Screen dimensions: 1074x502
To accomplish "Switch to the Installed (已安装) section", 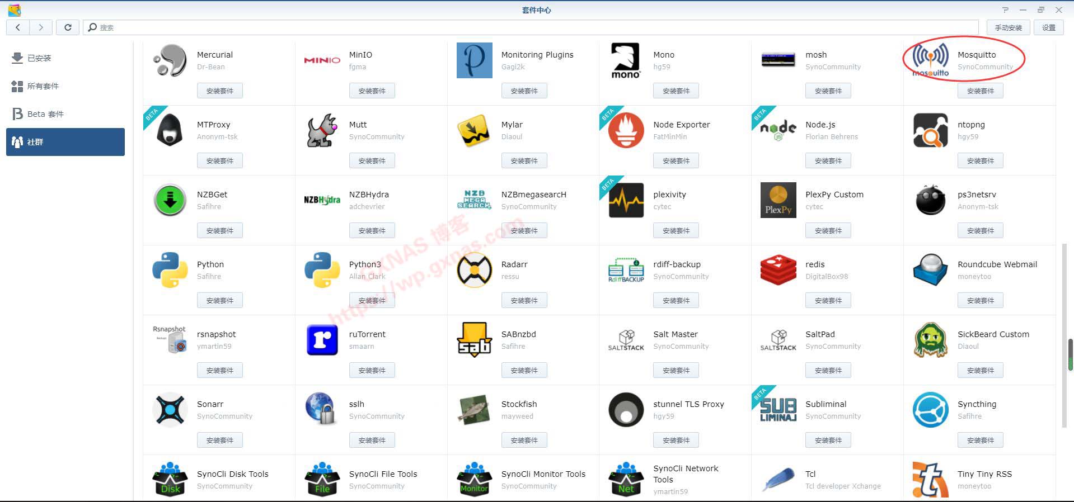I will [65, 58].
